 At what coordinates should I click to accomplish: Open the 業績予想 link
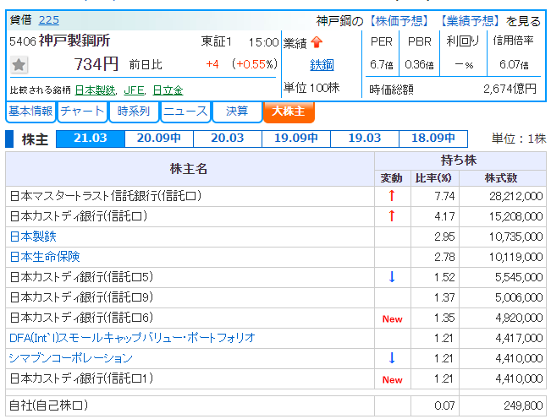(x=470, y=21)
